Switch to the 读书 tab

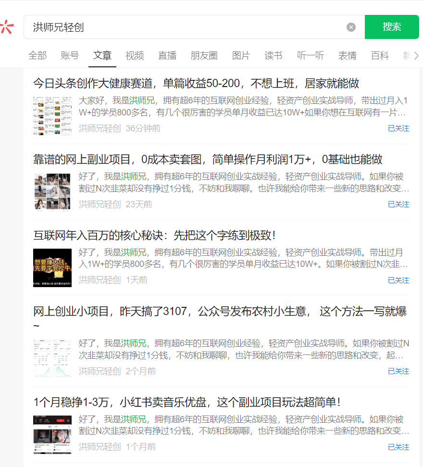(x=274, y=56)
